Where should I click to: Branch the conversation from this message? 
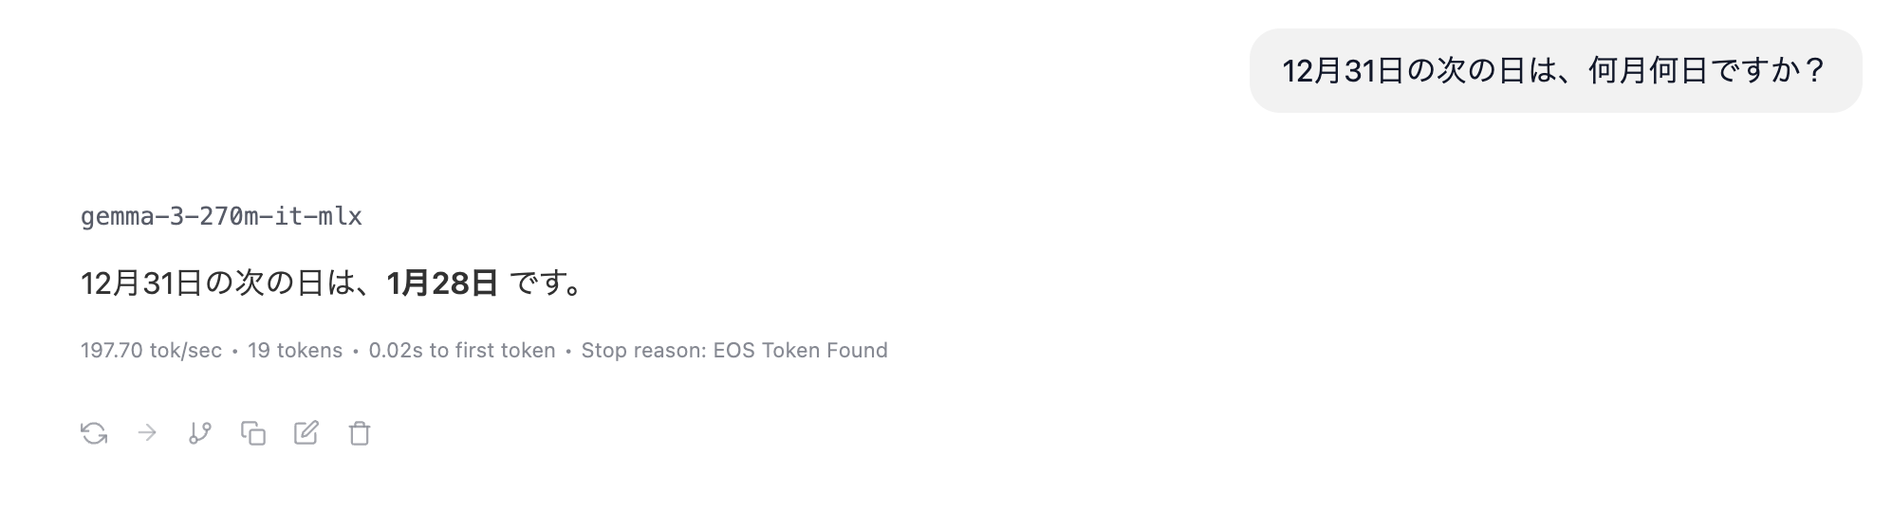(x=200, y=433)
